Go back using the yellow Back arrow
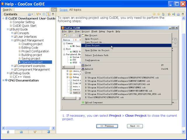This screenshot has width=187, height=140. coord(154,14)
